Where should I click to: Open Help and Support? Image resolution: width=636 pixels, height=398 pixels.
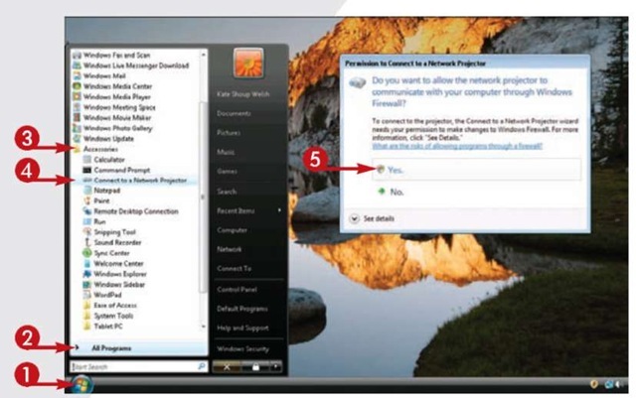coord(242,328)
